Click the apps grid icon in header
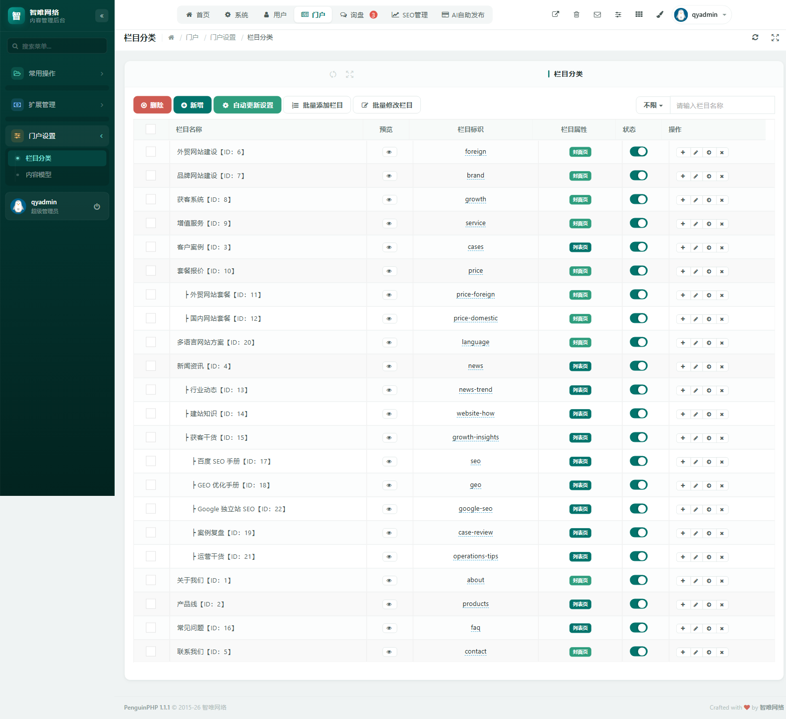Image resolution: width=786 pixels, height=719 pixels. [639, 14]
